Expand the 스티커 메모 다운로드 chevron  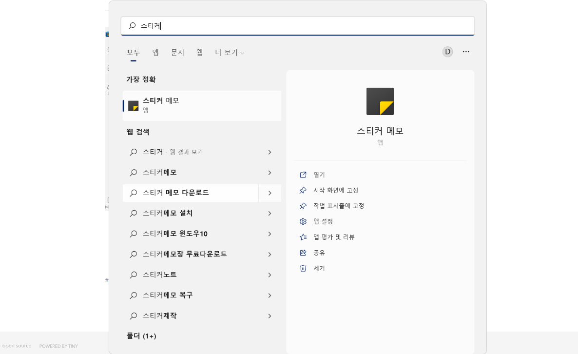(x=270, y=193)
